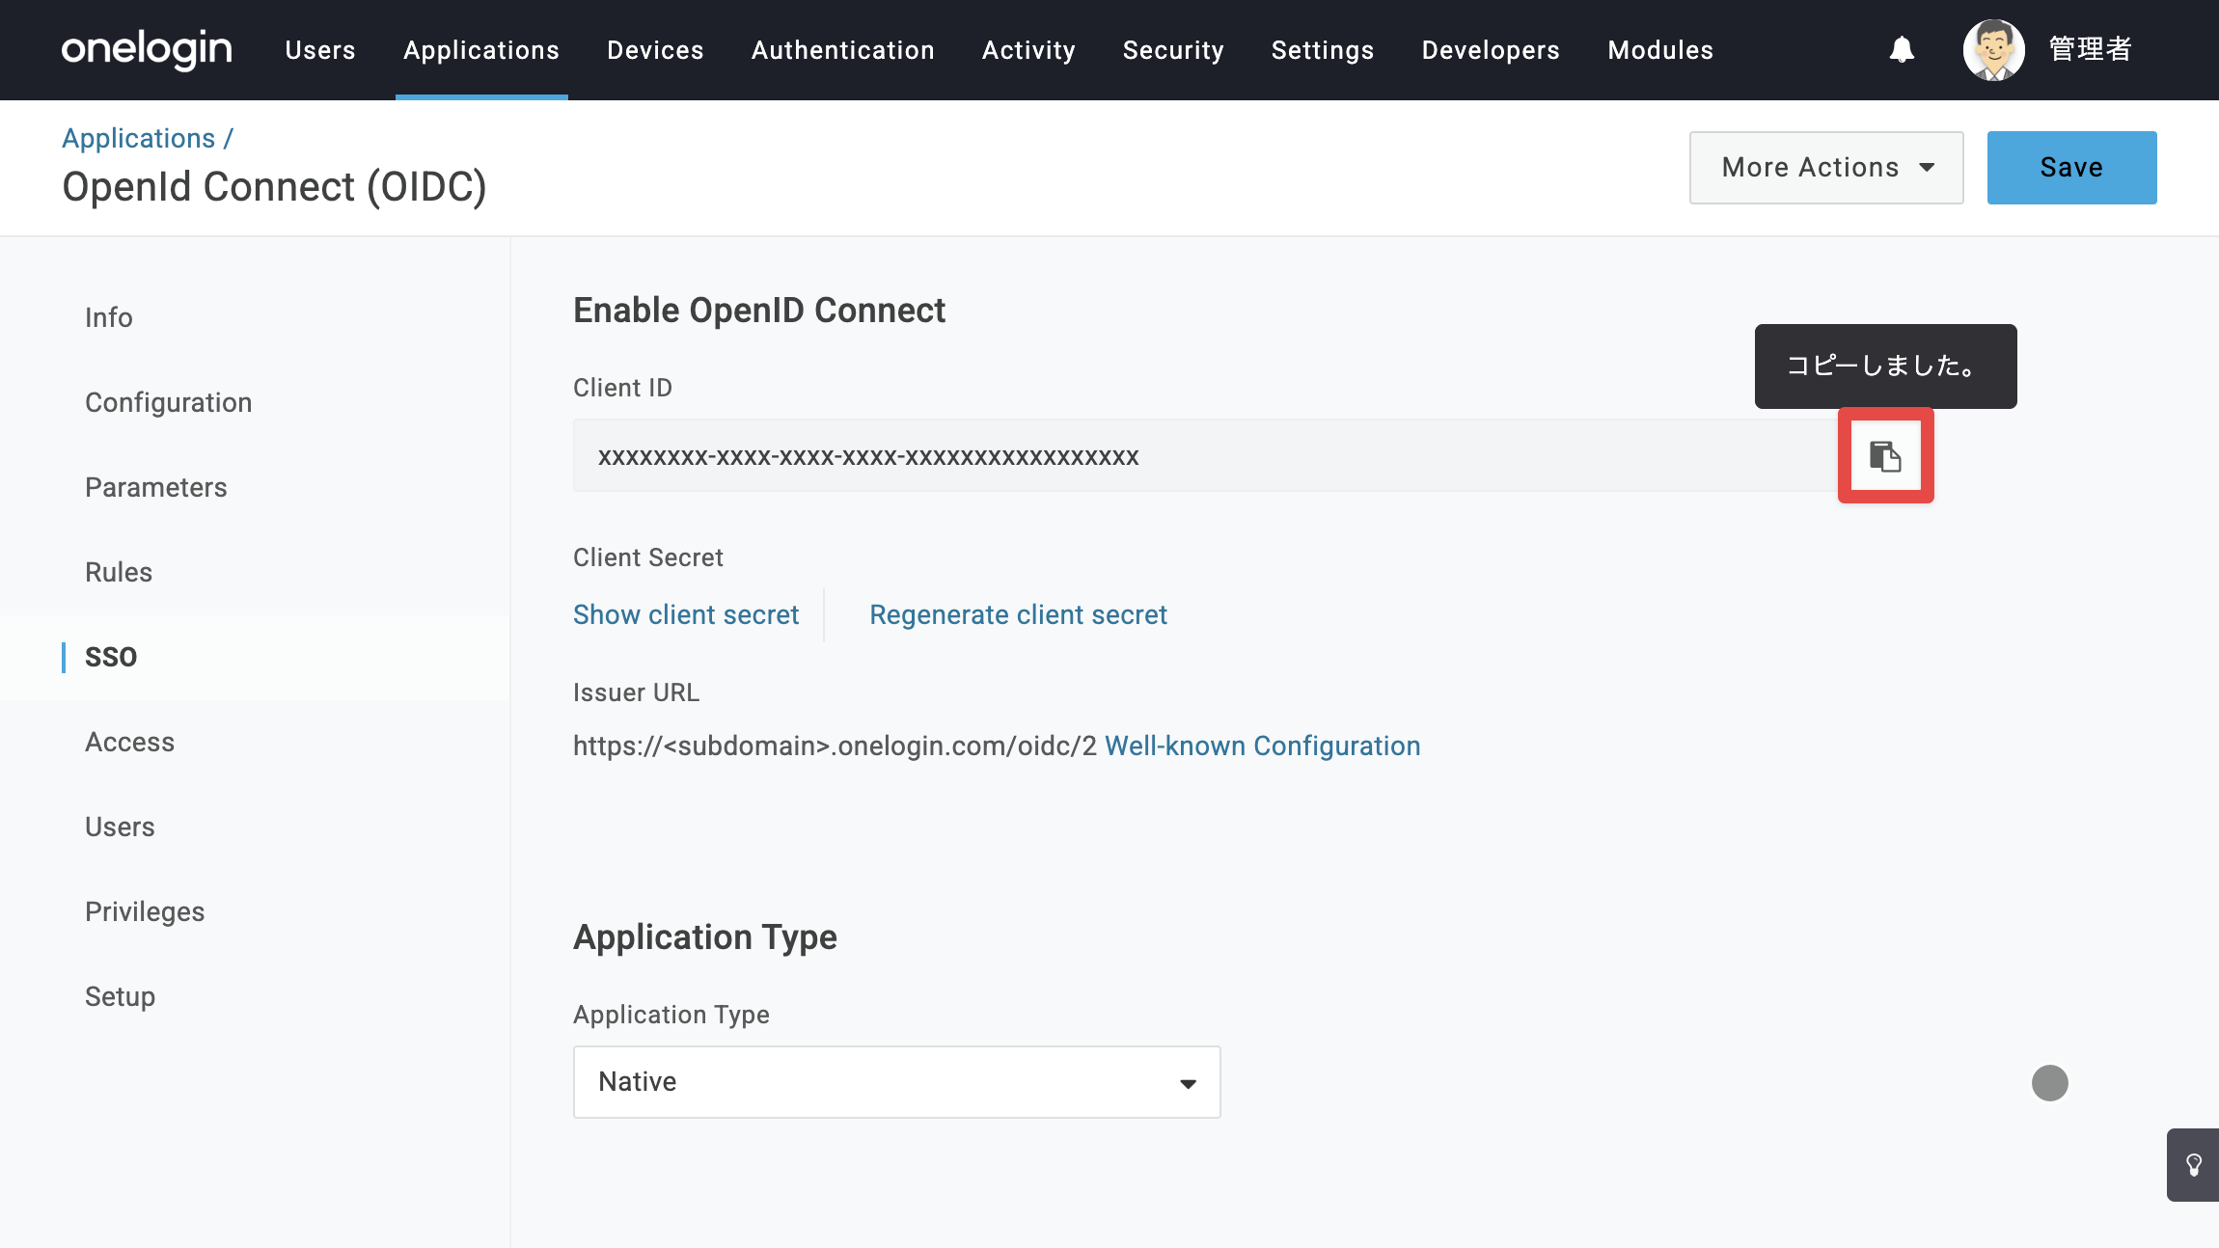Switch to the Setup tab
The height and width of the screenshot is (1248, 2219).
tap(121, 997)
